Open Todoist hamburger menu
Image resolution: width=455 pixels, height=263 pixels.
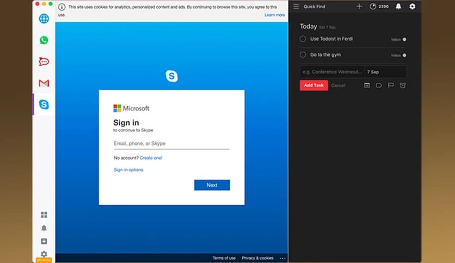pos(296,6)
